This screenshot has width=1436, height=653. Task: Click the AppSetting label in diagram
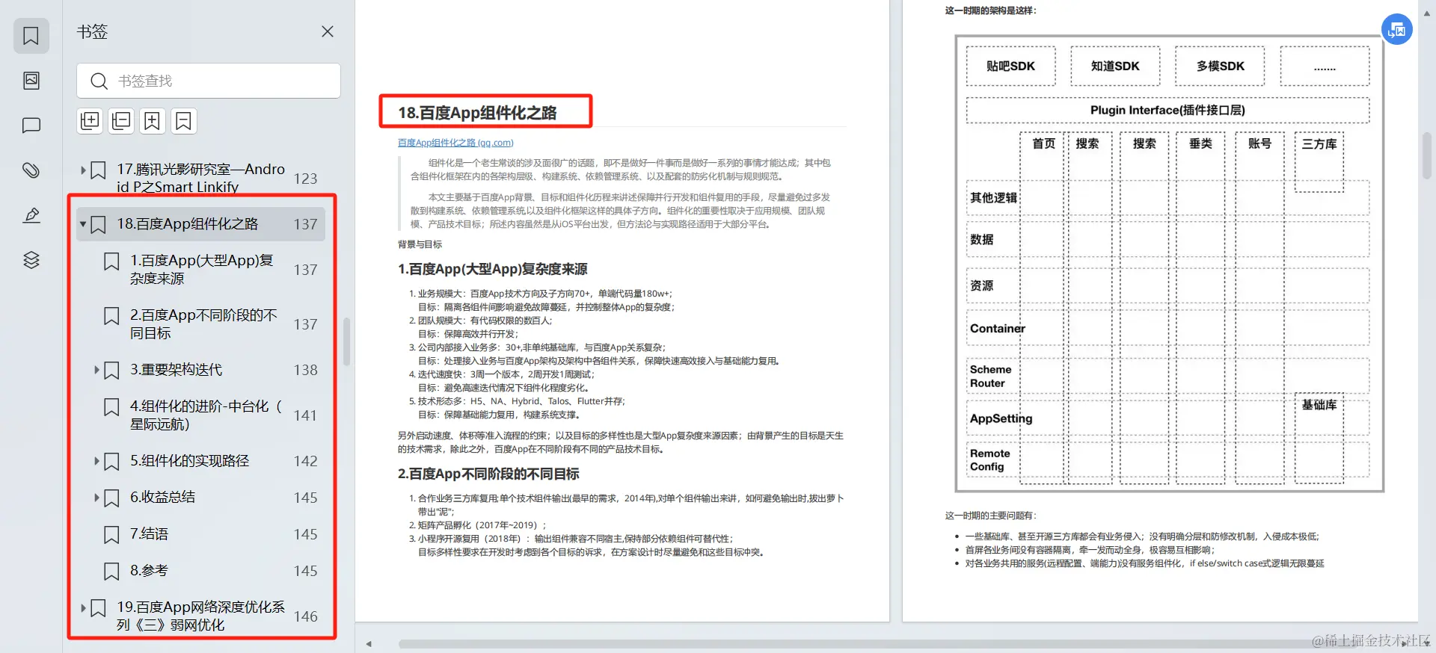point(1001,419)
